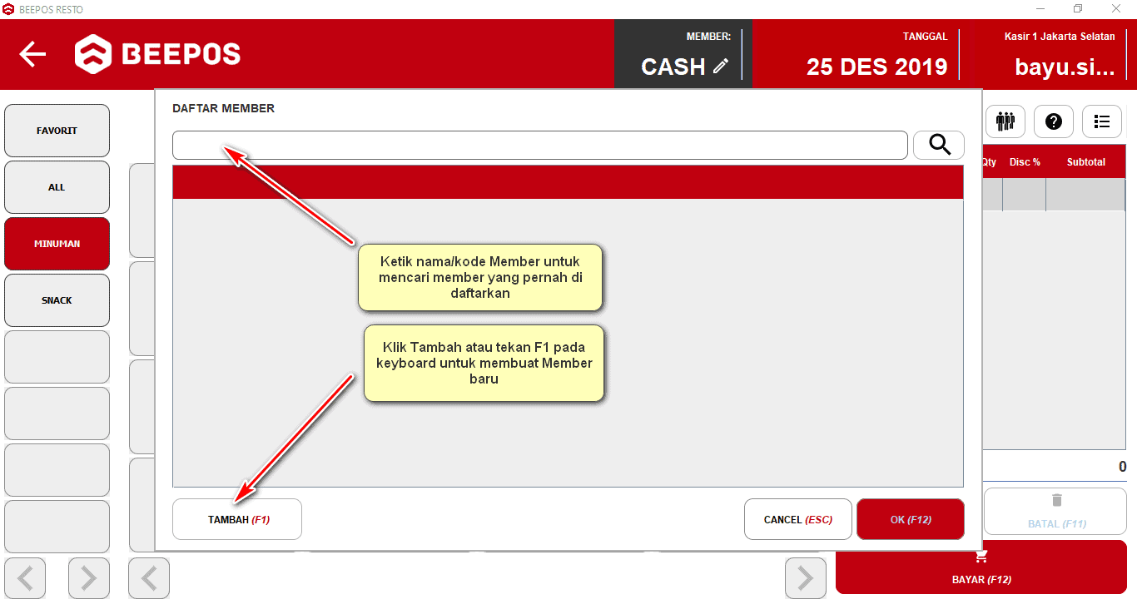Click the cart icon on BAYAR button
The width and height of the screenshot is (1137, 614).
981,557
